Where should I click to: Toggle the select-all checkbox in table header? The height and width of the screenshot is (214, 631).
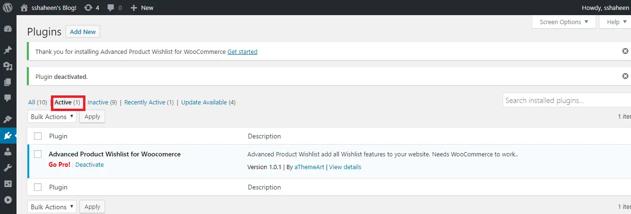tap(38, 136)
